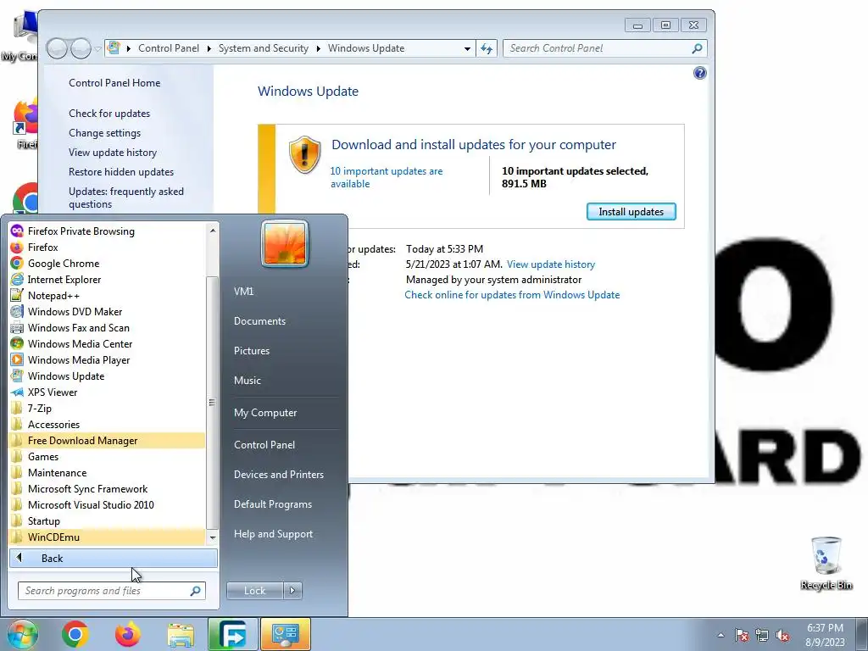Expand the WinCDEmu folder
The height and width of the screenshot is (651, 868).
pyautogui.click(x=107, y=537)
